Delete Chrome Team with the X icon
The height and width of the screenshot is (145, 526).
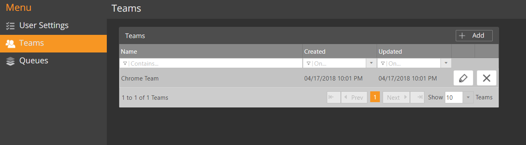click(x=487, y=78)
